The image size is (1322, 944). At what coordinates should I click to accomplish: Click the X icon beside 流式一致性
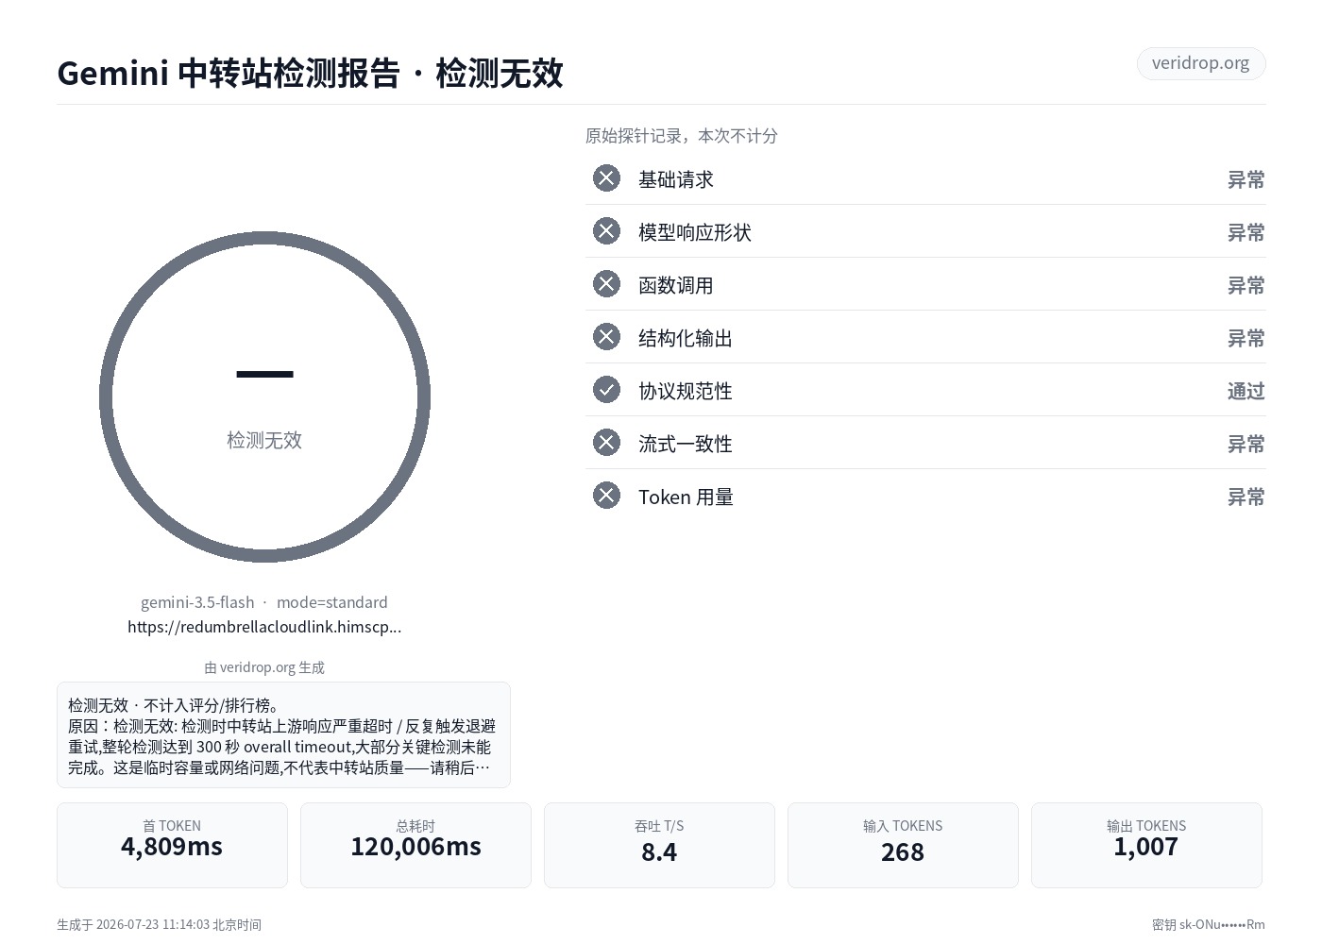point(606,443)
